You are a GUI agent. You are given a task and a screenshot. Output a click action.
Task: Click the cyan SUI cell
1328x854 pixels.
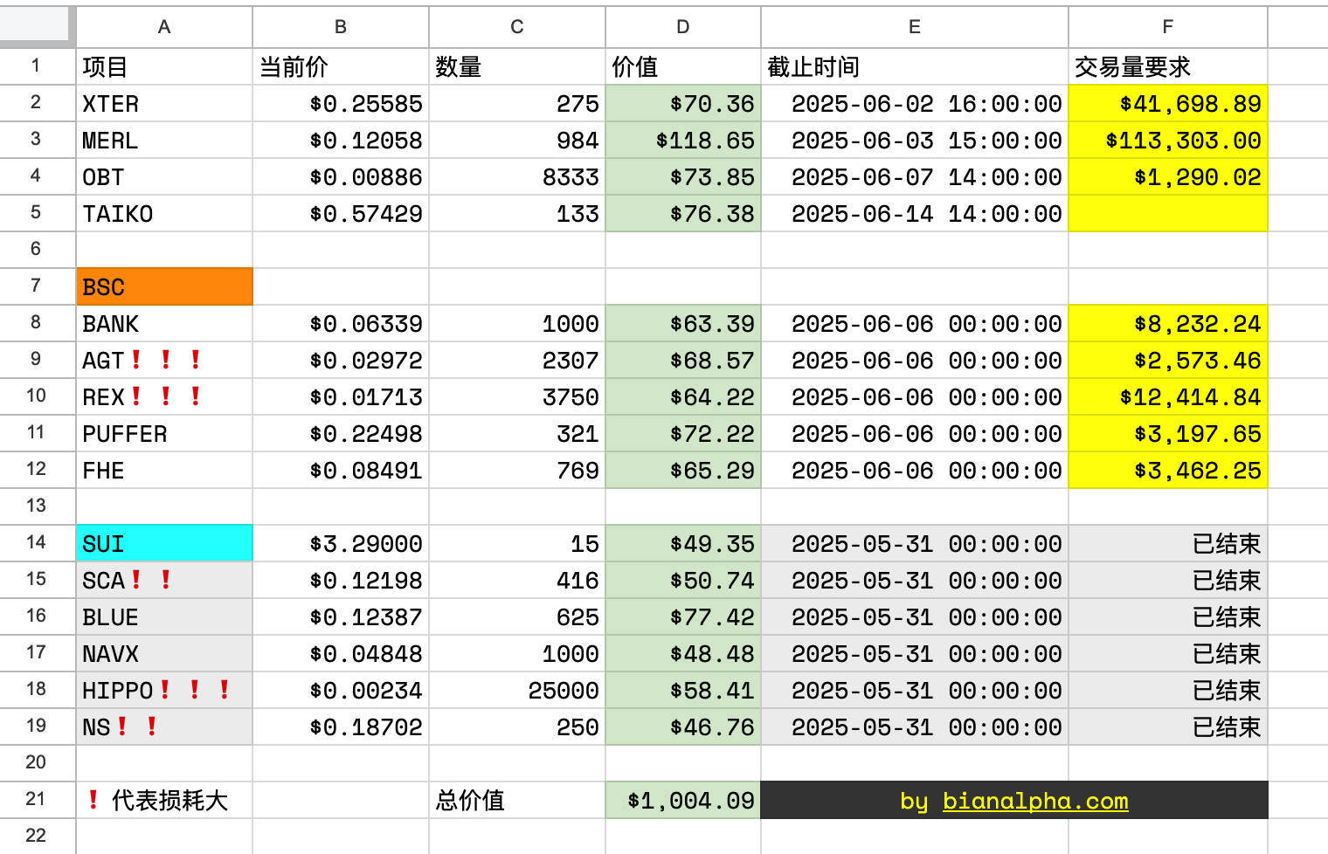[x=163, y=543]
